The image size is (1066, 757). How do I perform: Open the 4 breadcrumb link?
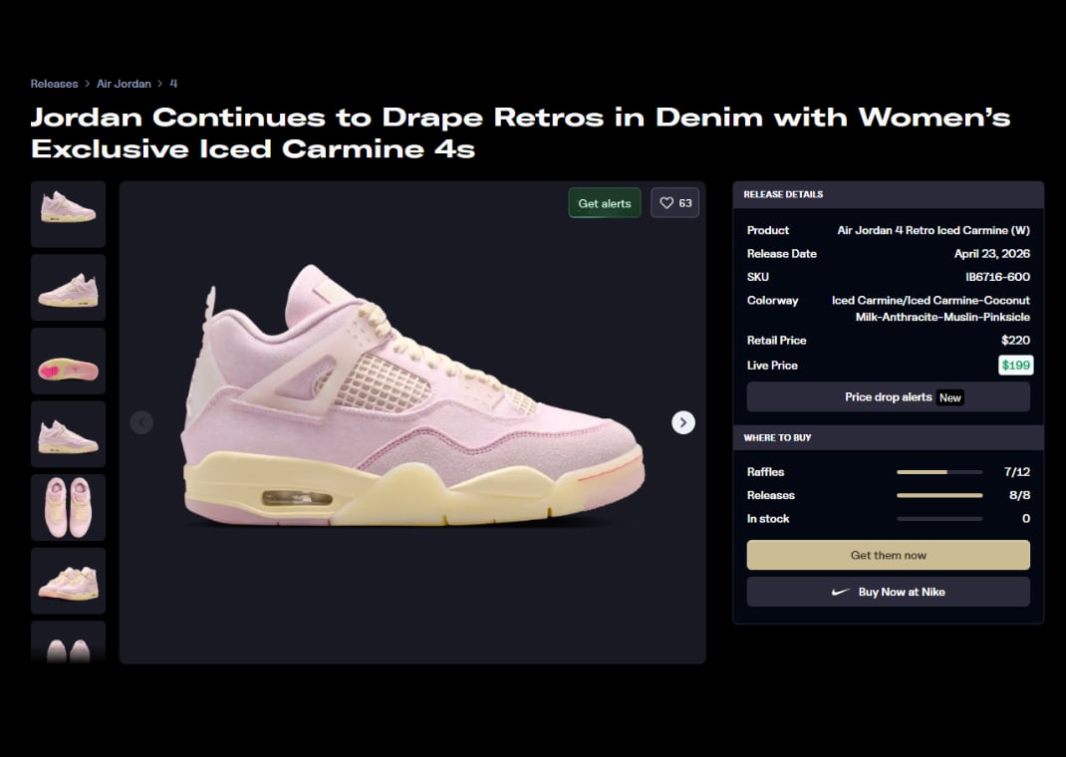(173, 84)
